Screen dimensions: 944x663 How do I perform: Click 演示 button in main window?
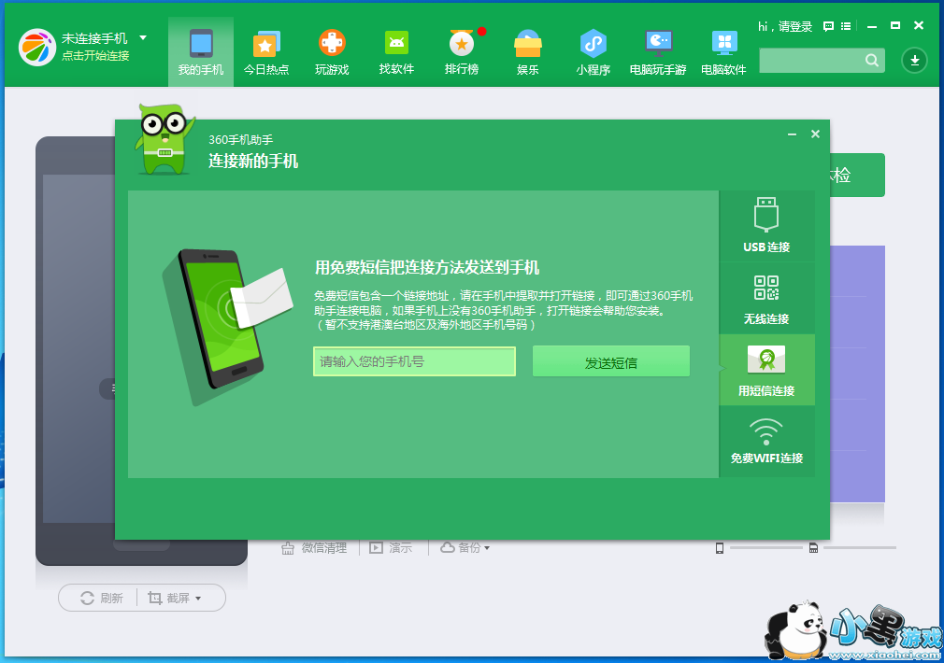coord(391,548)
